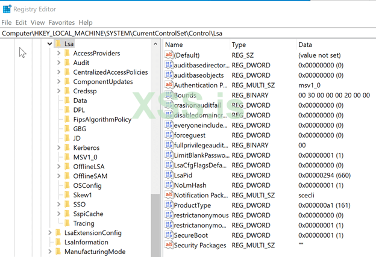Select the LsaInformation key
376x257 pixels.
86,242
